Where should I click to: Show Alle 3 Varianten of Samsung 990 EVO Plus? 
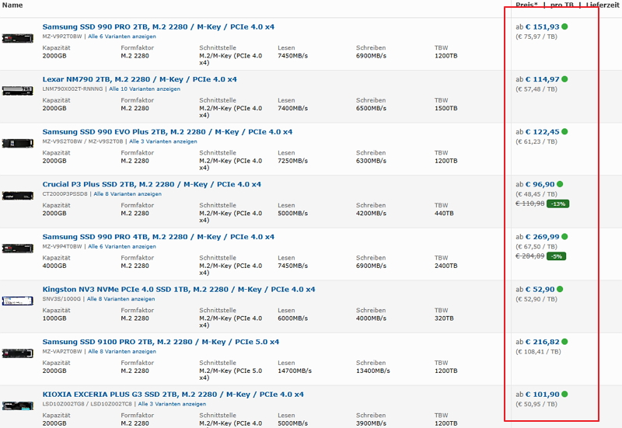coord(163,141)
